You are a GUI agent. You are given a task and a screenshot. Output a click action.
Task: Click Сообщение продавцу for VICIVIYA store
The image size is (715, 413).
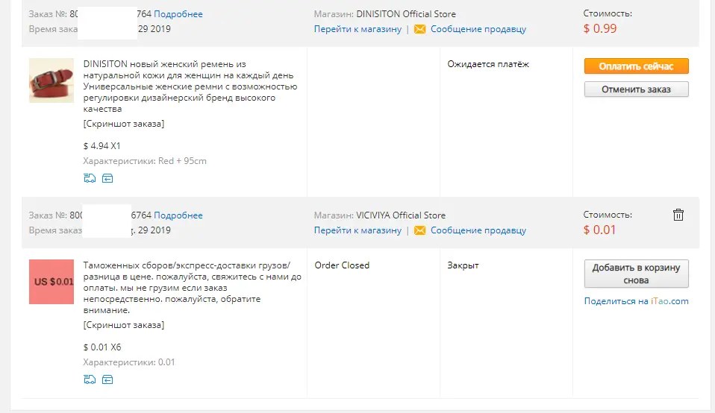478,230
